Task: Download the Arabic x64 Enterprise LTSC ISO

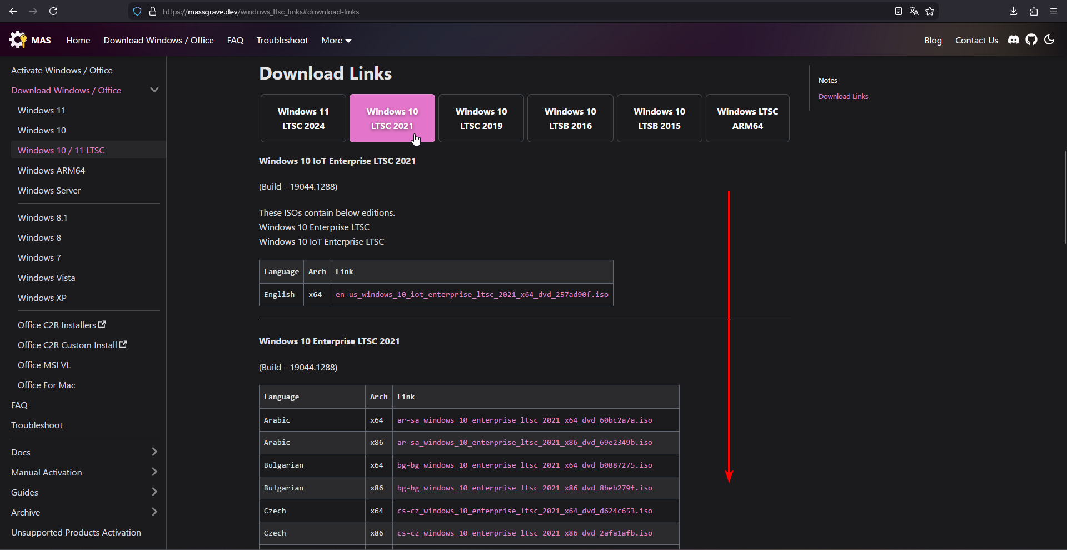Action: [525, 420]
